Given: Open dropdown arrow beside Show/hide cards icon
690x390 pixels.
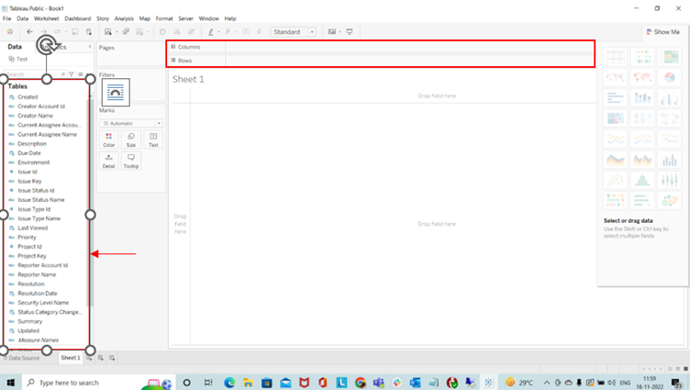Looking at the screenshot, I should pyautogui.click(x=339, y=32).
